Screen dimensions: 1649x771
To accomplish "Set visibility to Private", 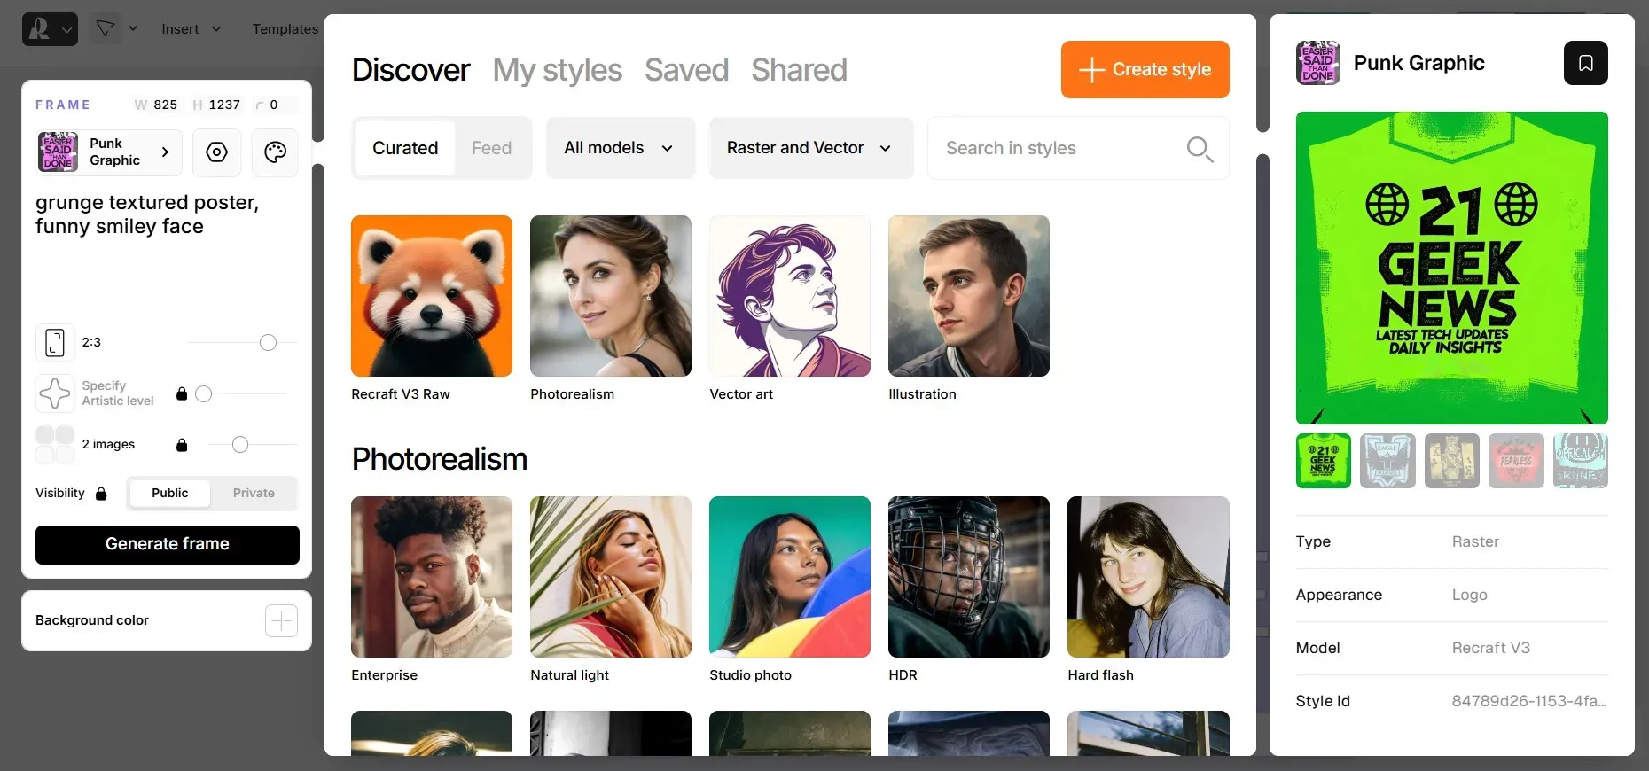I will (254, 493).
